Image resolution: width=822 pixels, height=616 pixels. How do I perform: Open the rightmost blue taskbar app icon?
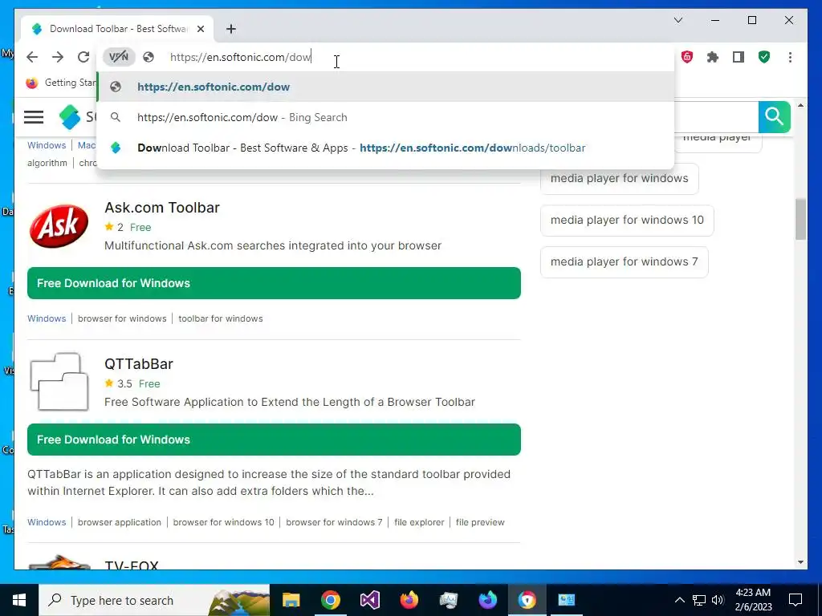point(566,600)
